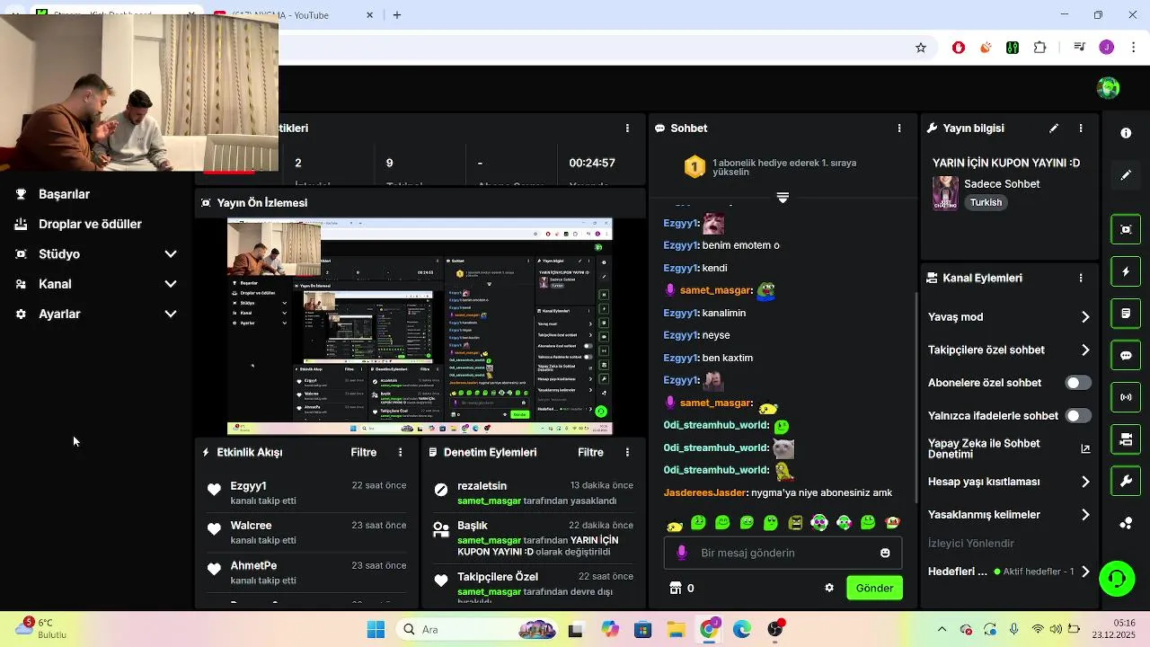Click the chat scroll-down arrow indicator

[783, 198]
